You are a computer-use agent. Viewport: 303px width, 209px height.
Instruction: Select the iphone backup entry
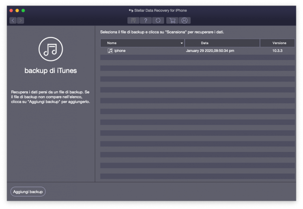120,51
